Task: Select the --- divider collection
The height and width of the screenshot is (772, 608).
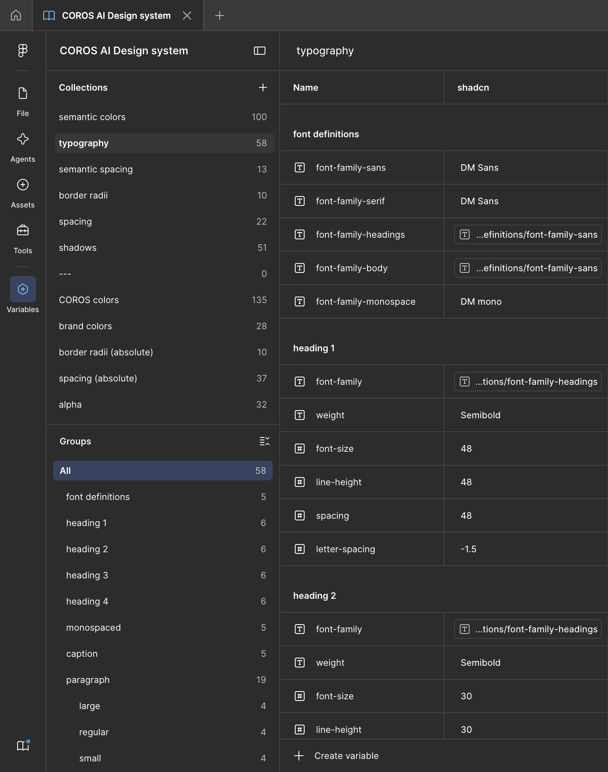Action: (x=164, y=274)
